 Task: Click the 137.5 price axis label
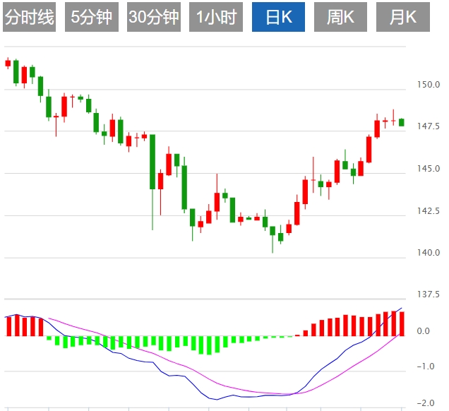[x=429, y=294]
